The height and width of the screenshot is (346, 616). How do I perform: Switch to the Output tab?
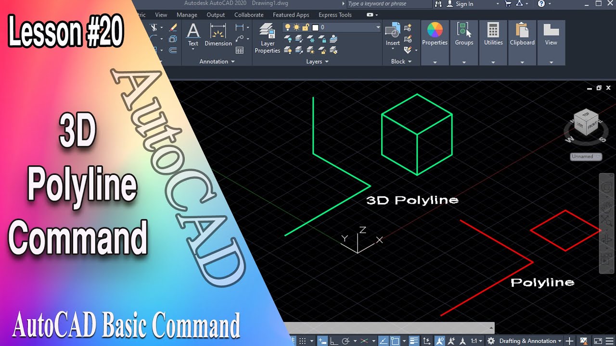tap(216, 15)
